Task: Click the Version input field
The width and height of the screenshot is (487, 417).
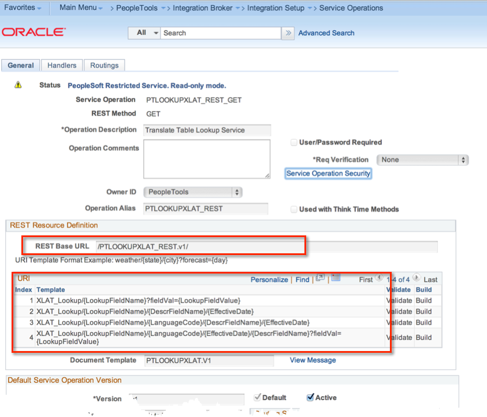Action: pos(187,398)
